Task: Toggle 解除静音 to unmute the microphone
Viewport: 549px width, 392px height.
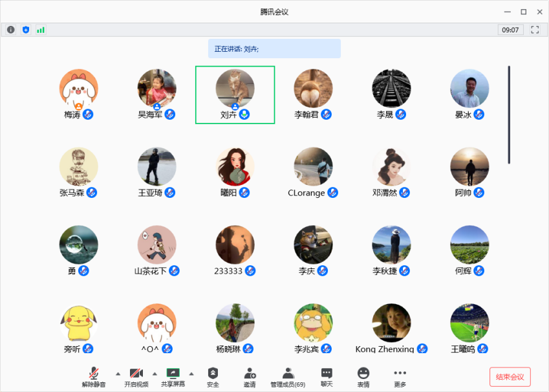Action: tap(94, 376)
